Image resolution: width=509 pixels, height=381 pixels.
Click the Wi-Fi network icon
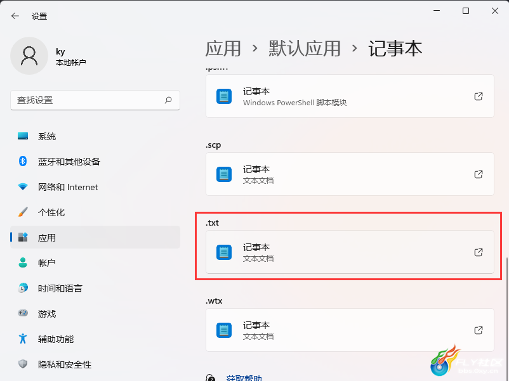(x=23, y=186)
